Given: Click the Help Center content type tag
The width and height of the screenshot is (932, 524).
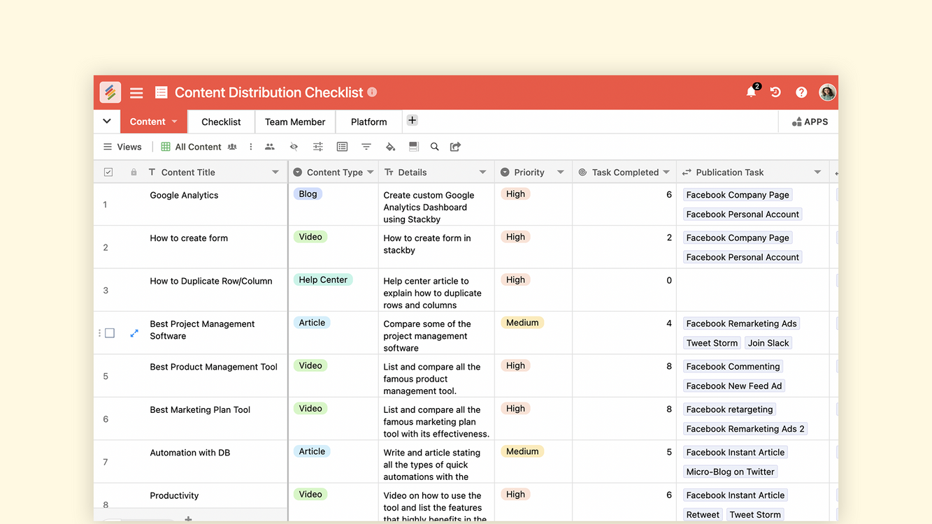Looking at the screenshot, I should point(323,279).
